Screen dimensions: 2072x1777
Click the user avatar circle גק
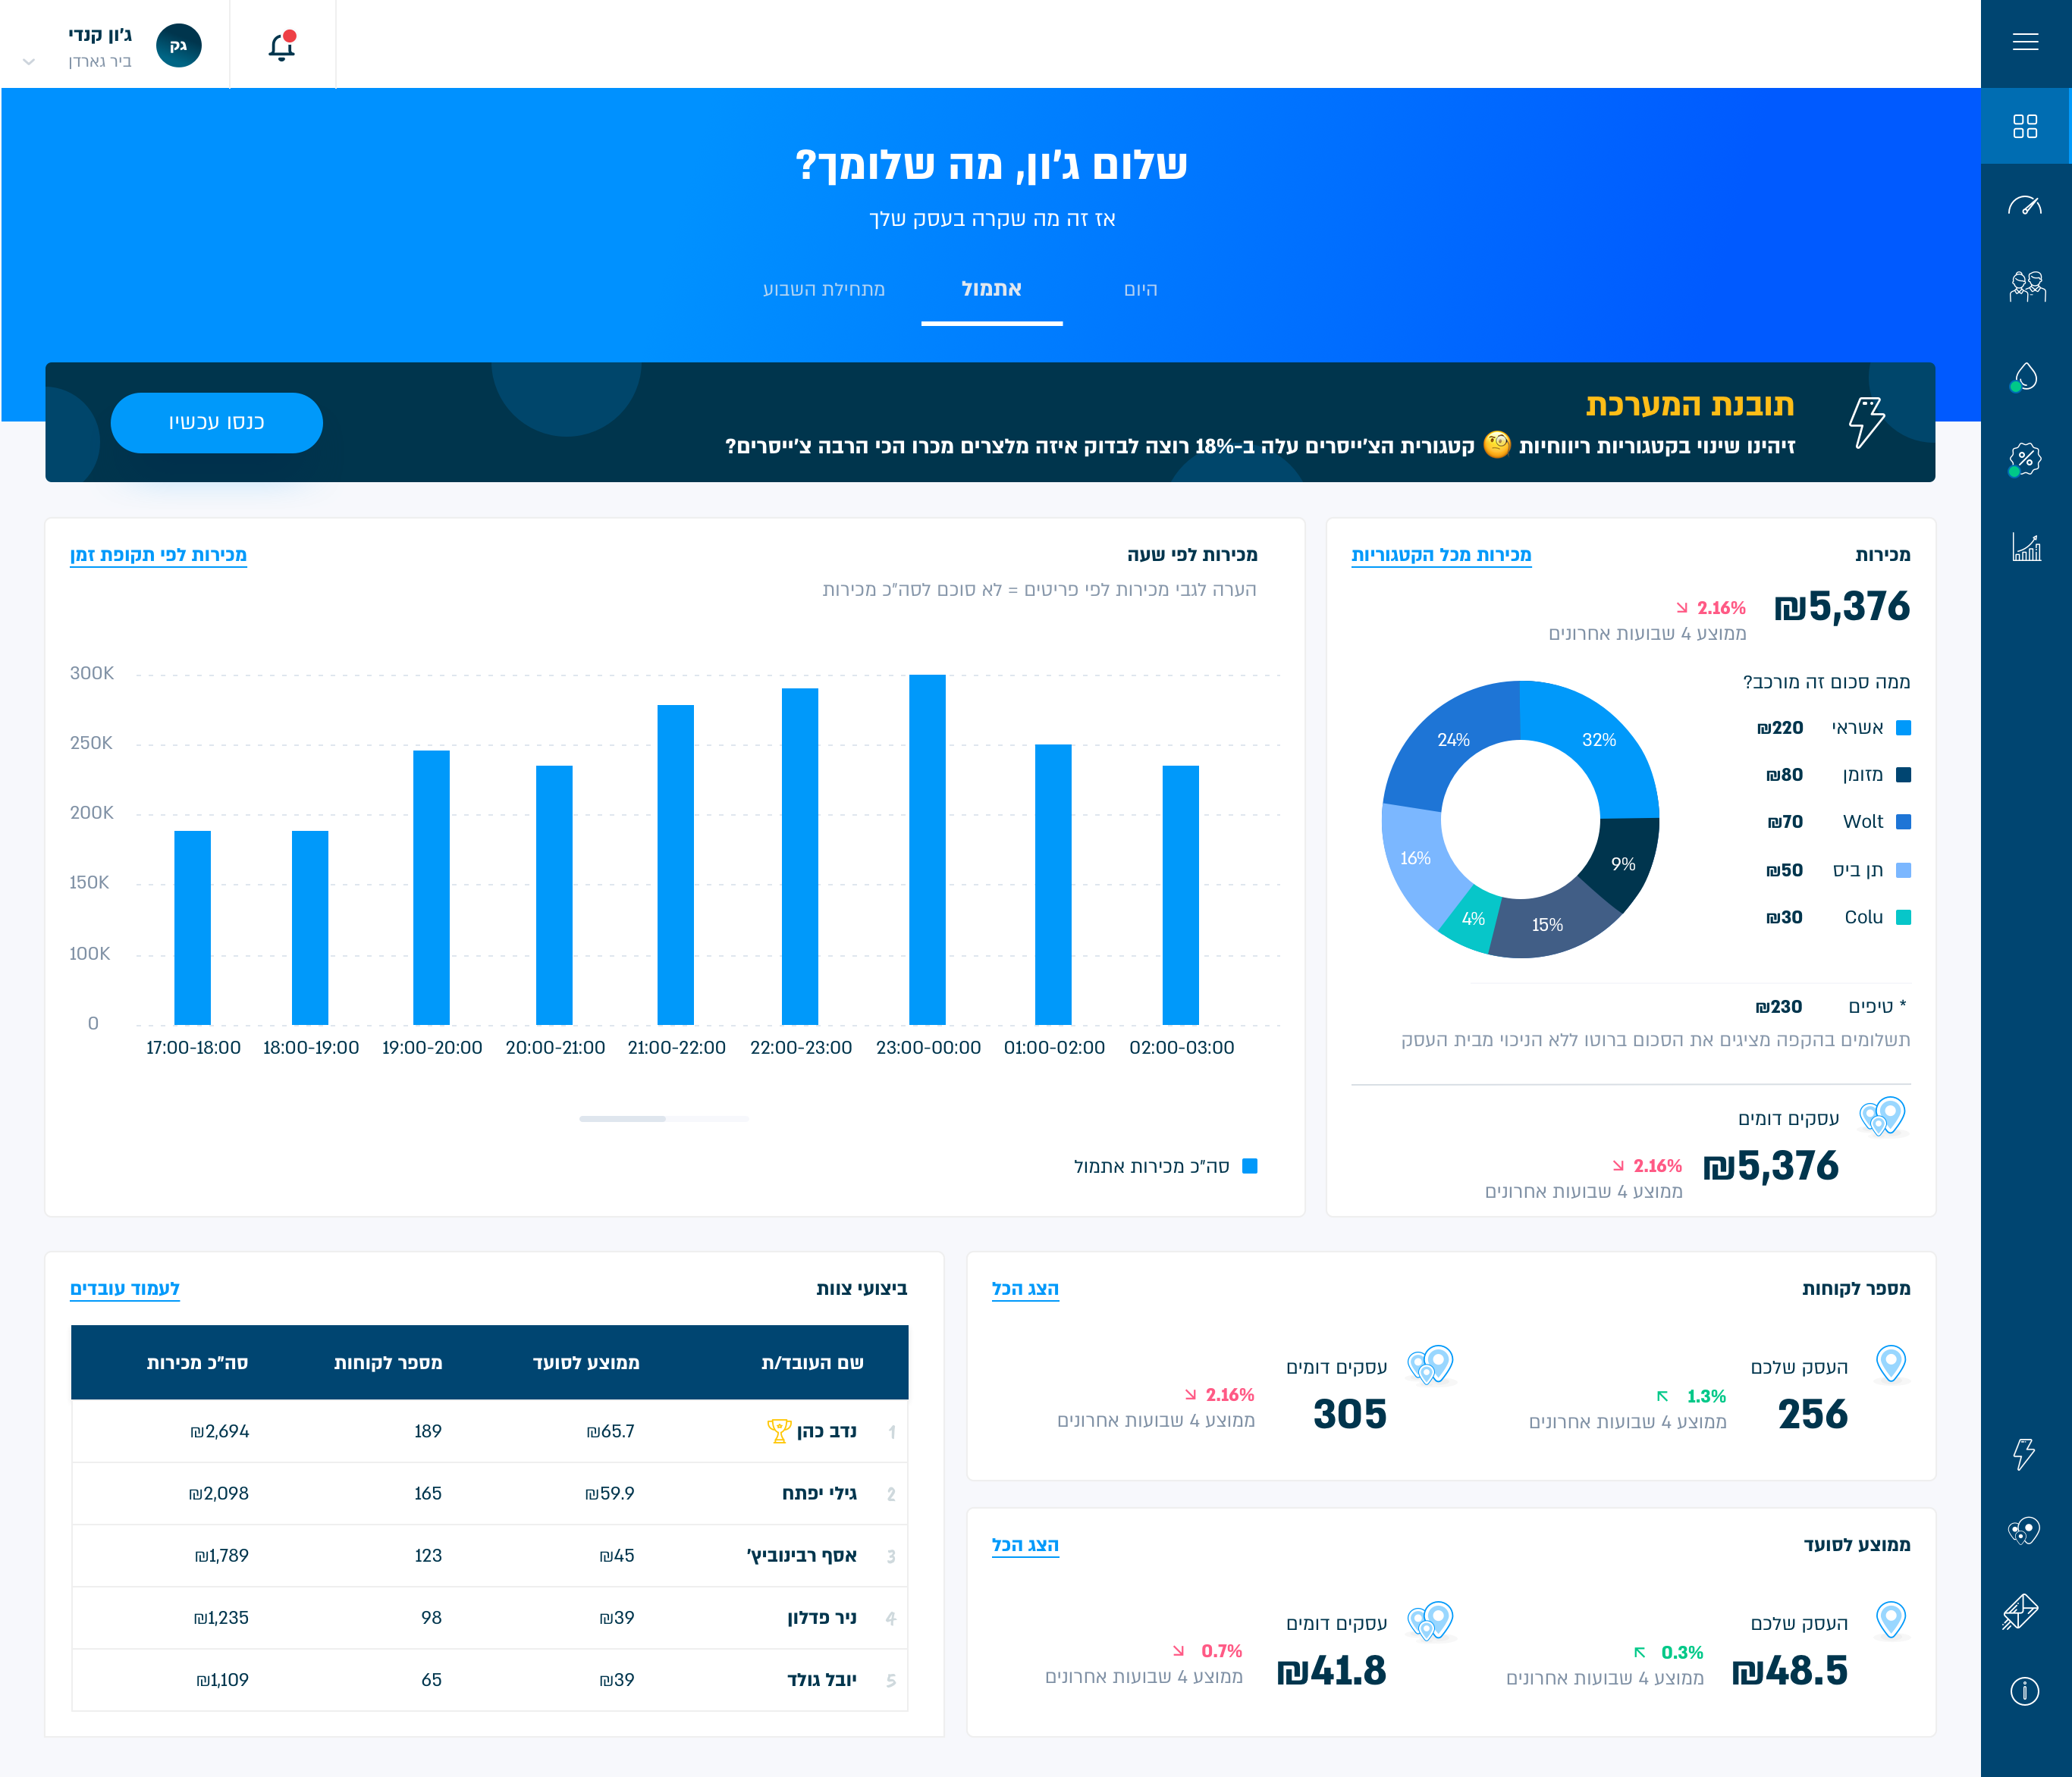(x=179, y=45)
